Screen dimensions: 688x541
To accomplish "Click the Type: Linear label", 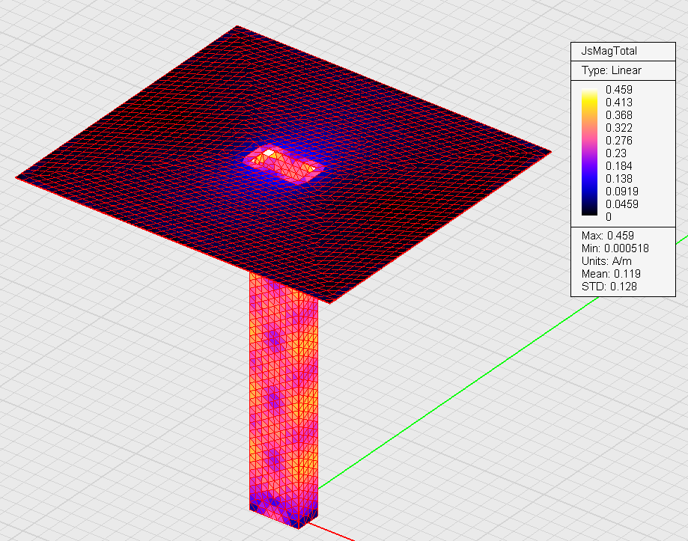I will click(x=611, y=70).
